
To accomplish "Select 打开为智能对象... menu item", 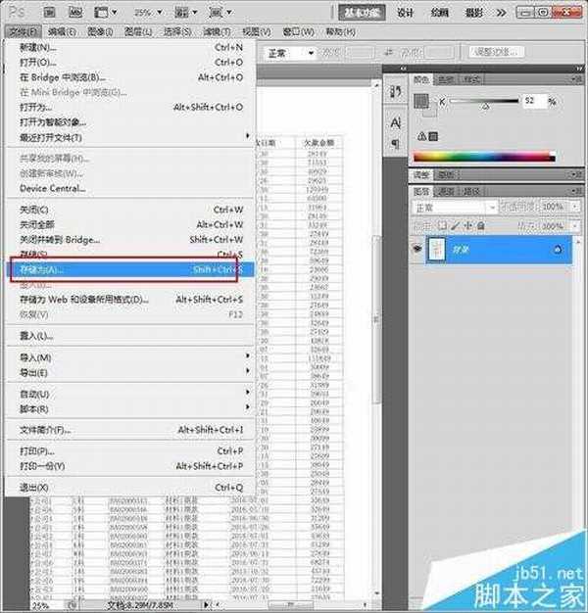I will pos(131,122).
